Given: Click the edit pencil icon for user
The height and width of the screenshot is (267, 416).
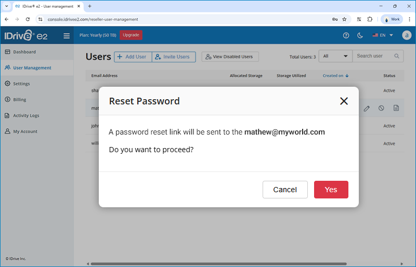Looking at the screenshot, I should pyautogui.click(x=367, y=108).
